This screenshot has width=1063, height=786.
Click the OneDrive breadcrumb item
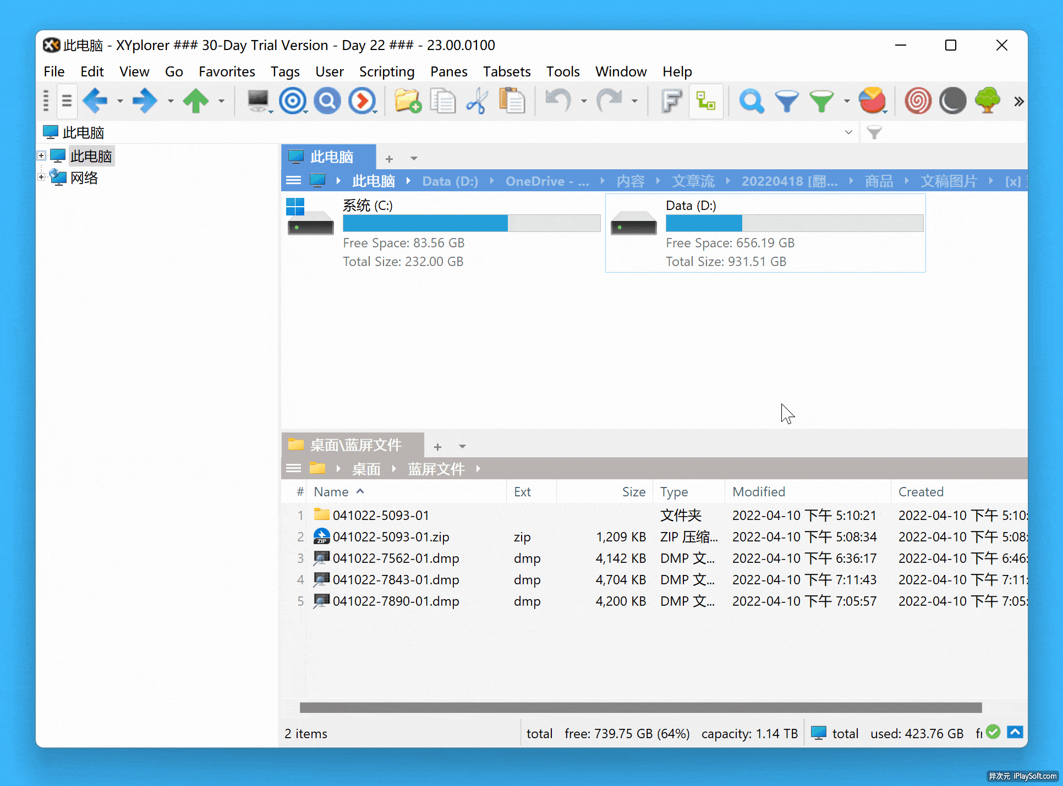pos(546,181)
